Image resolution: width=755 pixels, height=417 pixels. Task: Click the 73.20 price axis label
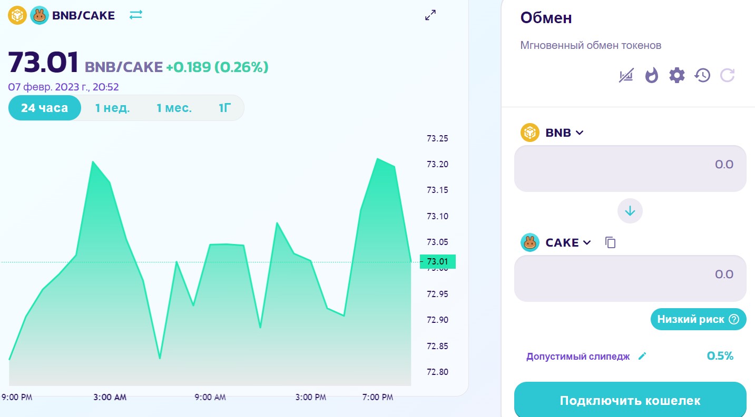click(x=437, y=165)
